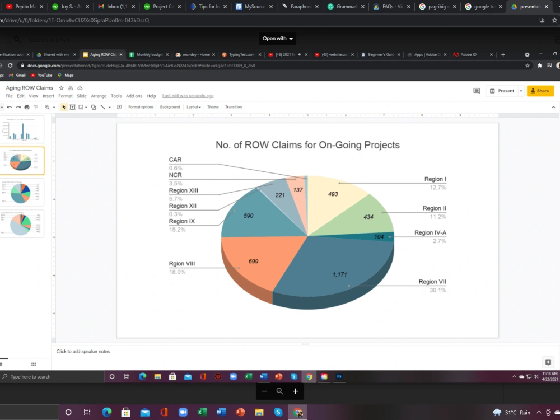This screenshot has width=560, height=420.
Task: Click the Add comment icon
Action: tap(119, 107)
